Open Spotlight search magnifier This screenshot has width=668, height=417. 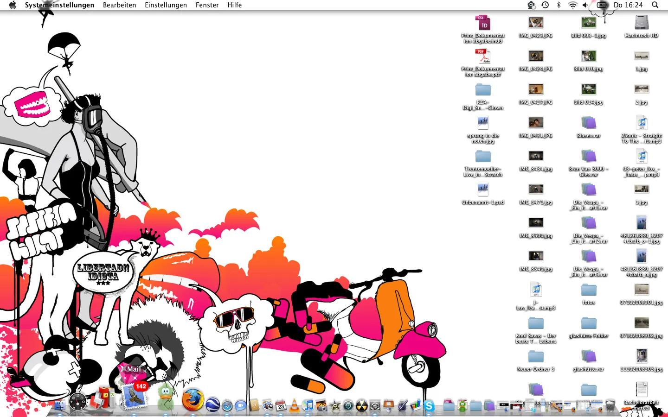pos(655,5)
